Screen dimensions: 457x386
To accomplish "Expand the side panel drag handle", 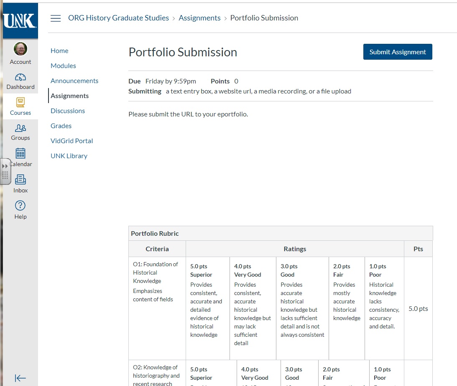I will (5, 171).
